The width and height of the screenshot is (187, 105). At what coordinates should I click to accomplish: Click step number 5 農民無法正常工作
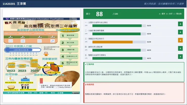click(69, 63)
